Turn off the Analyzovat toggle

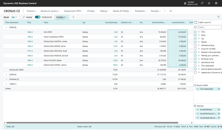pyautogui.click(x=38, y=17)
